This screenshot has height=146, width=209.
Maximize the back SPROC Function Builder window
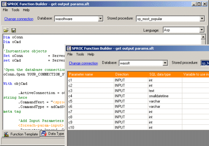point(199,4)
